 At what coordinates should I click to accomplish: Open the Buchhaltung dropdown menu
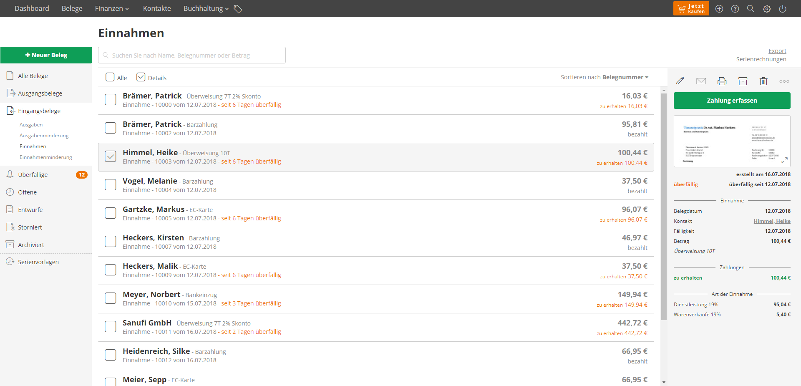[206, 9]
